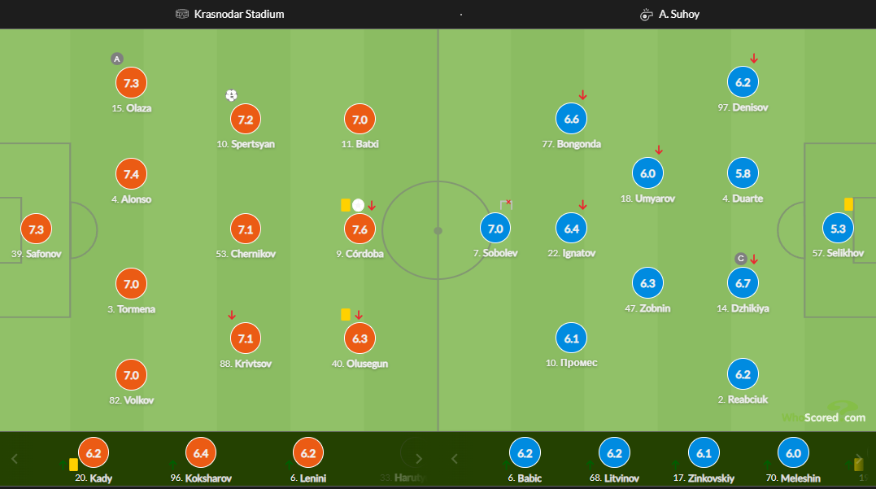
Task: Show previous away substitutes with left chevron
Action: click(x=454, y=459)
